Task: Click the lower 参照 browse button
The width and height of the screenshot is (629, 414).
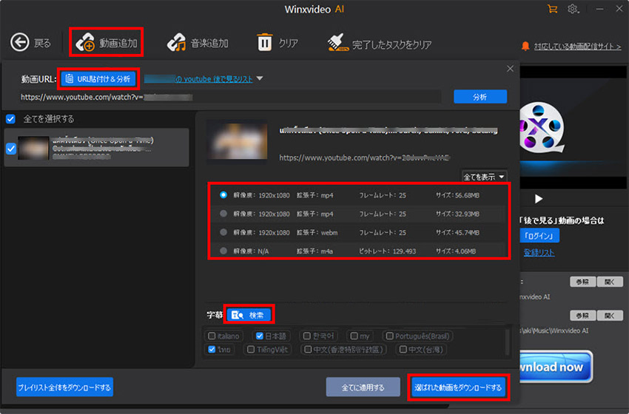Action: pos(582,316)
